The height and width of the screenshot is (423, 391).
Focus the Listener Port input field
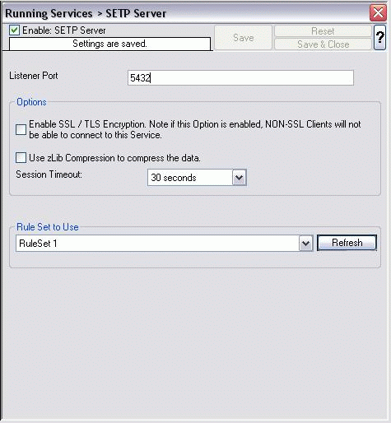240,78
